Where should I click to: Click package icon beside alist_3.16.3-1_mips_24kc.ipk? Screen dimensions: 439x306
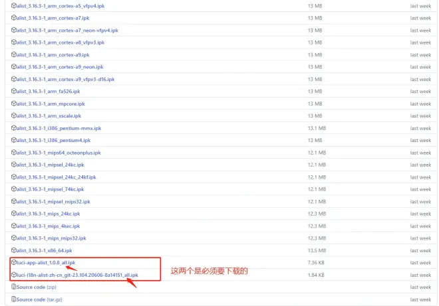coord(14,214)
